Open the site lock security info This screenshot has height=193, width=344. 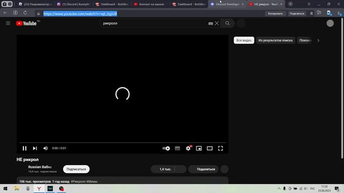coord(38,14)
